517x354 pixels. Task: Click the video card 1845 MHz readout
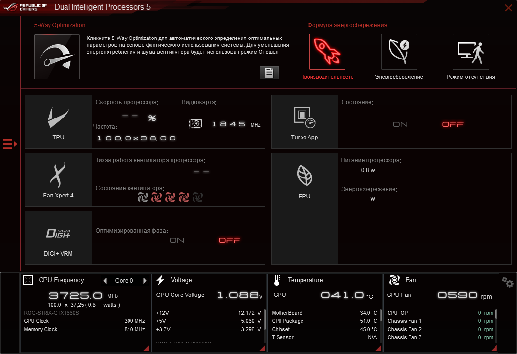pyautogui.click(x=236, y=124)
